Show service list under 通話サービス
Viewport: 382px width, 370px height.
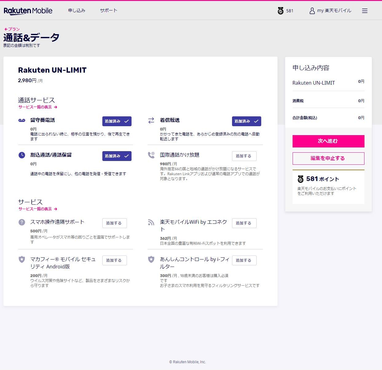(x=38, y=107)
